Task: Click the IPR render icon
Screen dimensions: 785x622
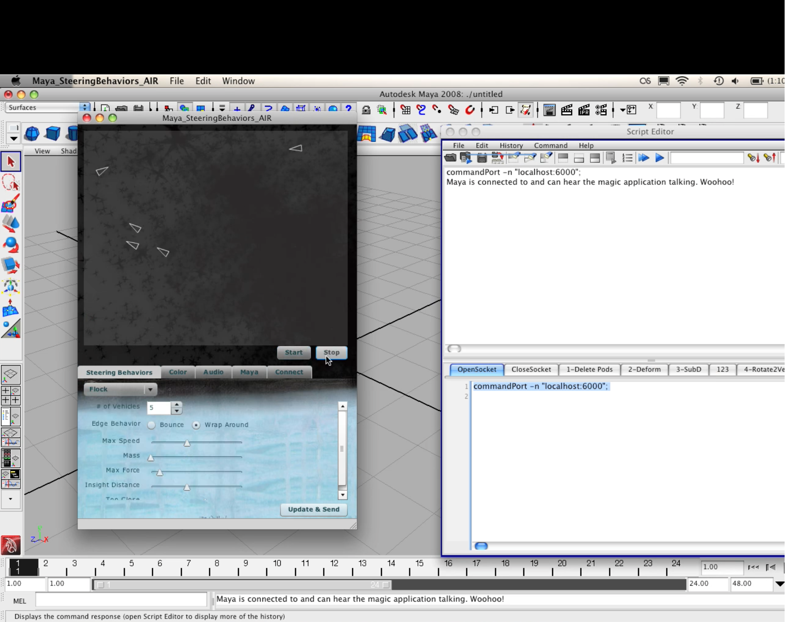Action: [x=584, y=110]
